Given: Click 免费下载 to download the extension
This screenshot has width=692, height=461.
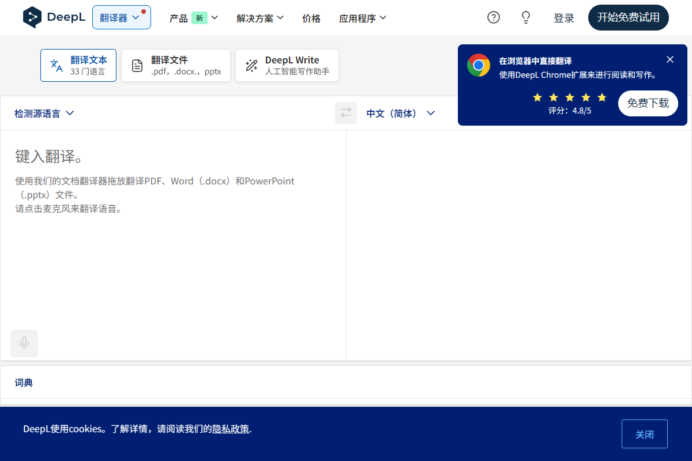Looking at the screenshot, I should (x=648, y=103).
